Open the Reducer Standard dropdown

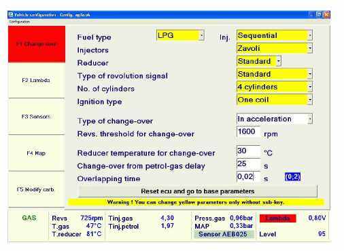coord(279,61)
